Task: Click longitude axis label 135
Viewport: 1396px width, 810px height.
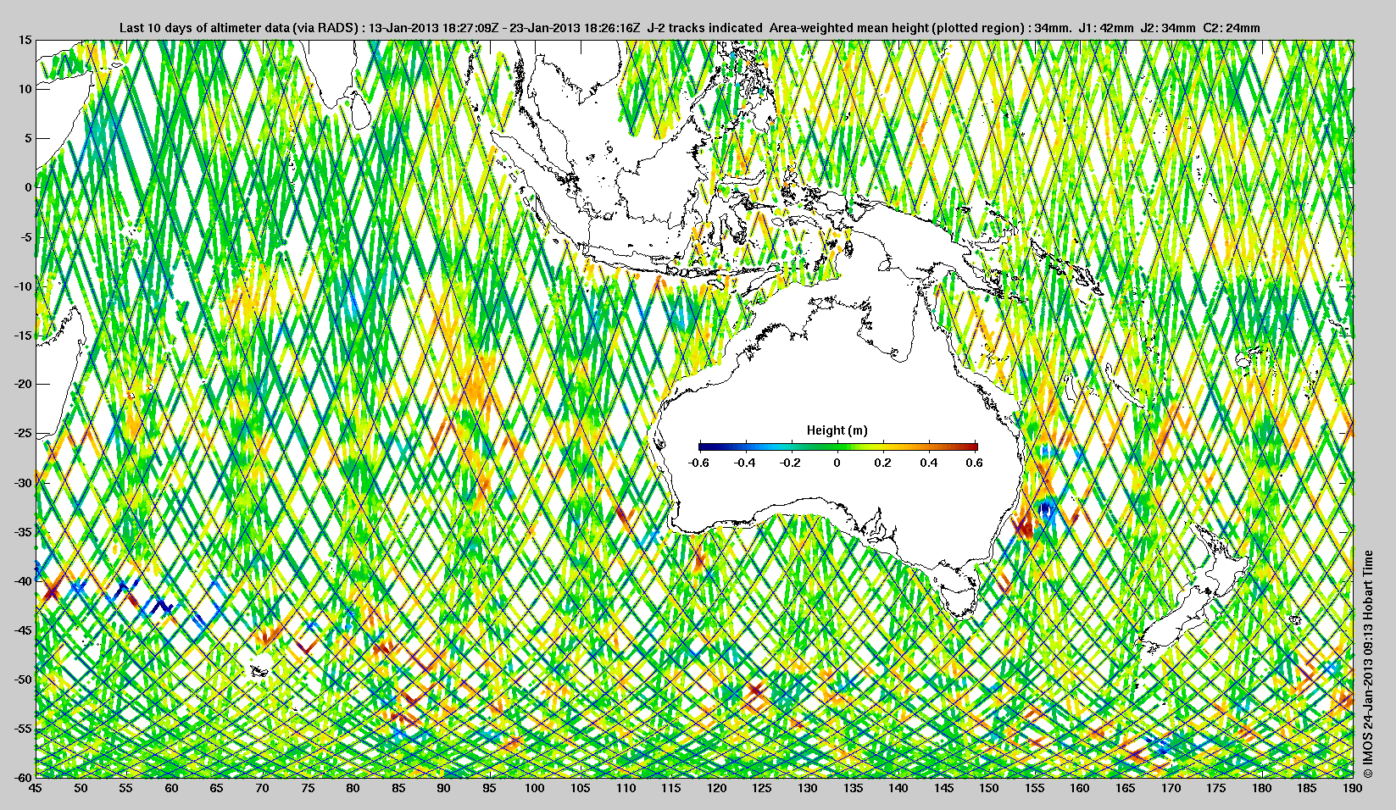Action: 853,789
